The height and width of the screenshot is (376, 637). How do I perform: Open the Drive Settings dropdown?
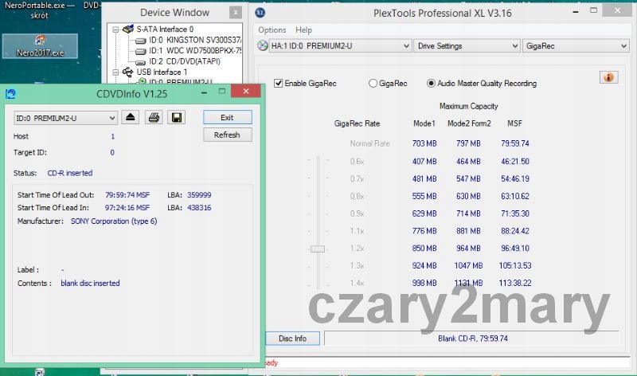point(467,46)
